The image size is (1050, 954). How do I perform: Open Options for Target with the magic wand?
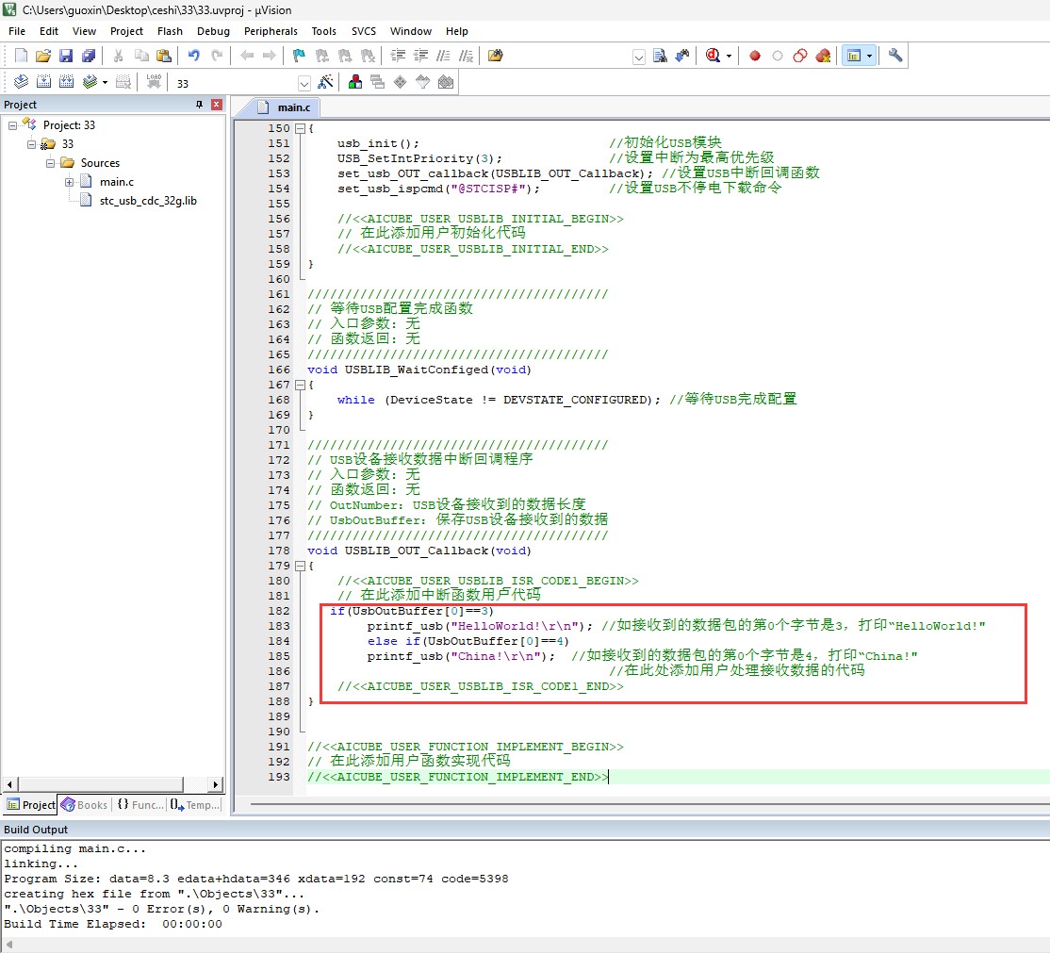(x=325, y=82)
